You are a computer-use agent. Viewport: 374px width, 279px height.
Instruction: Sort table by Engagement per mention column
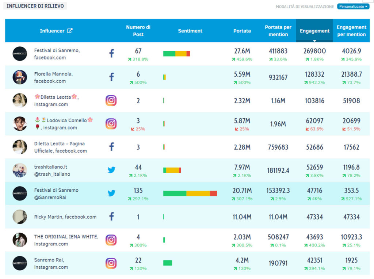(351, 31)
